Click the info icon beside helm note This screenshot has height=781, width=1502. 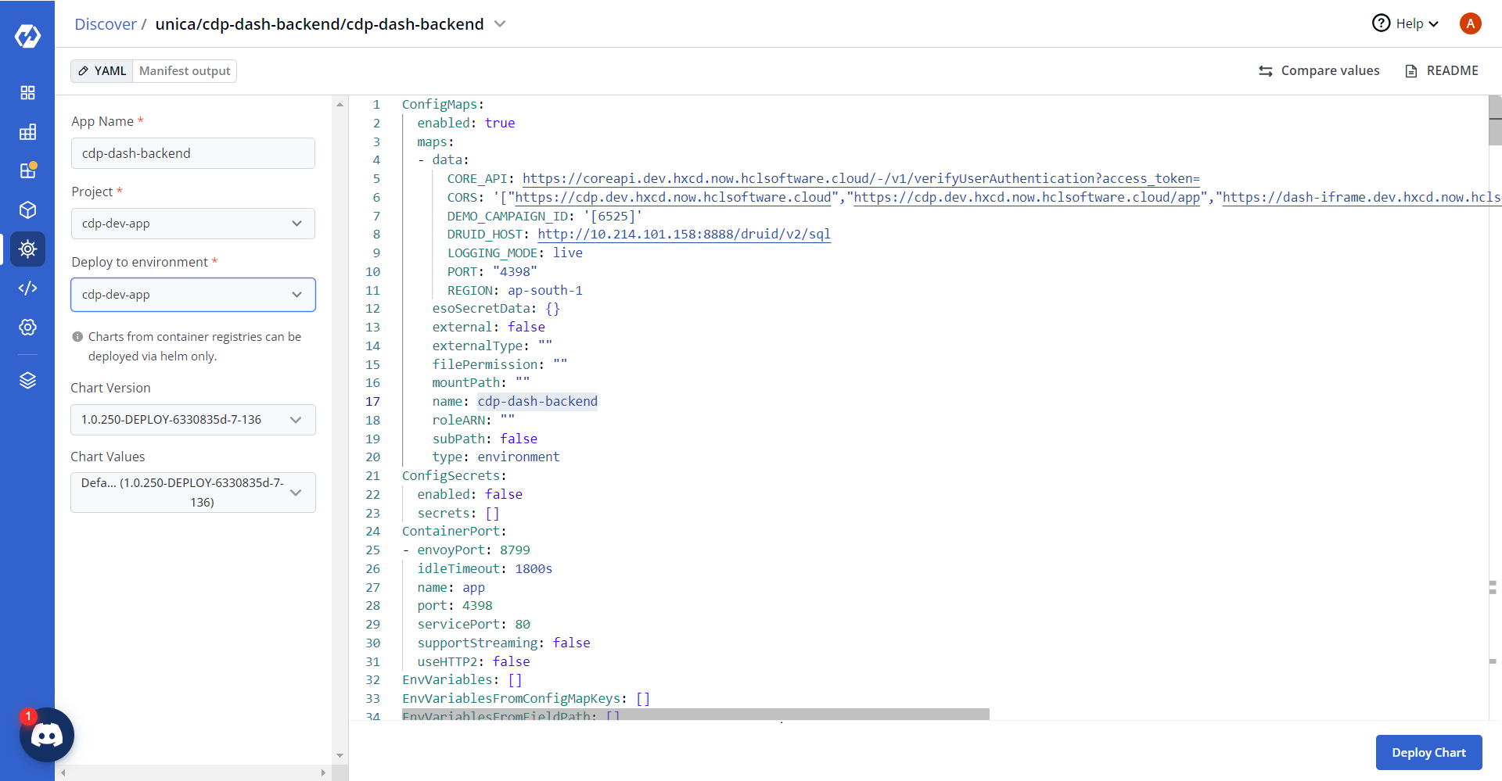pyautogui.click(x=77, y=337)
